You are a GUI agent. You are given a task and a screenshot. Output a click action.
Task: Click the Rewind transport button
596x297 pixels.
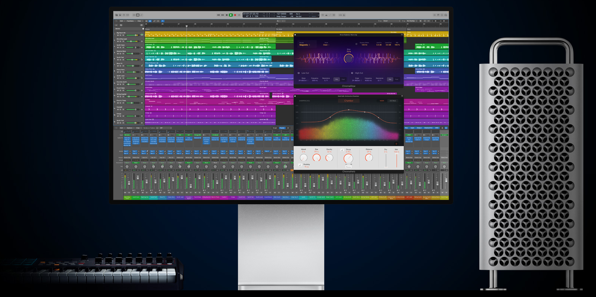[x=219, y=15]
